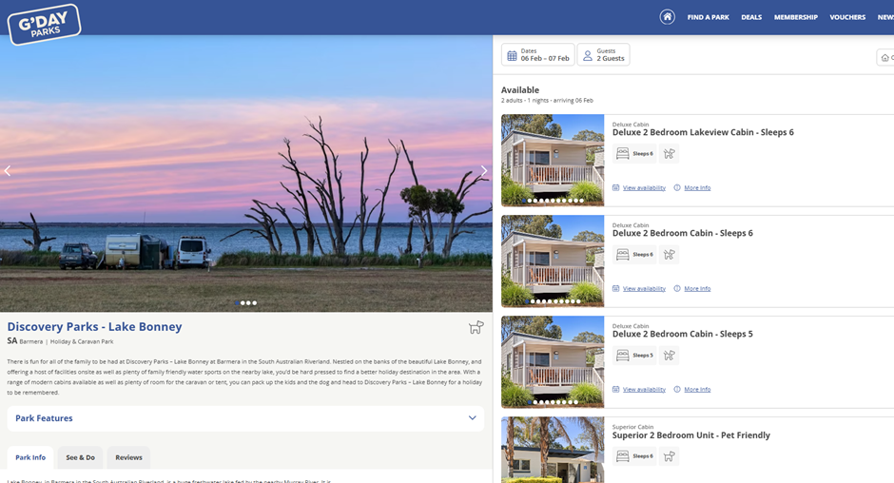
Task: Click carousel dots on Deluxe Cabin Sleeps 5 thumbnail
Action: click(553, 402)
